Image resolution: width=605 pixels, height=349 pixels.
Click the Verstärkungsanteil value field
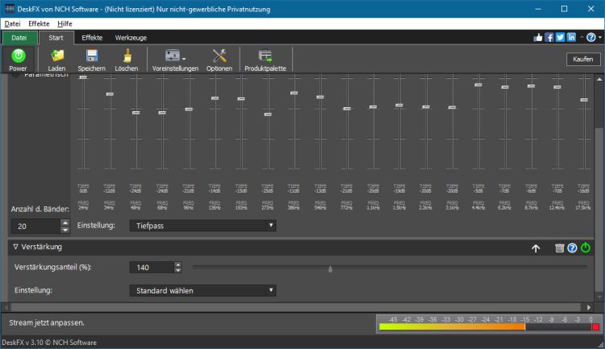point(151,267)
